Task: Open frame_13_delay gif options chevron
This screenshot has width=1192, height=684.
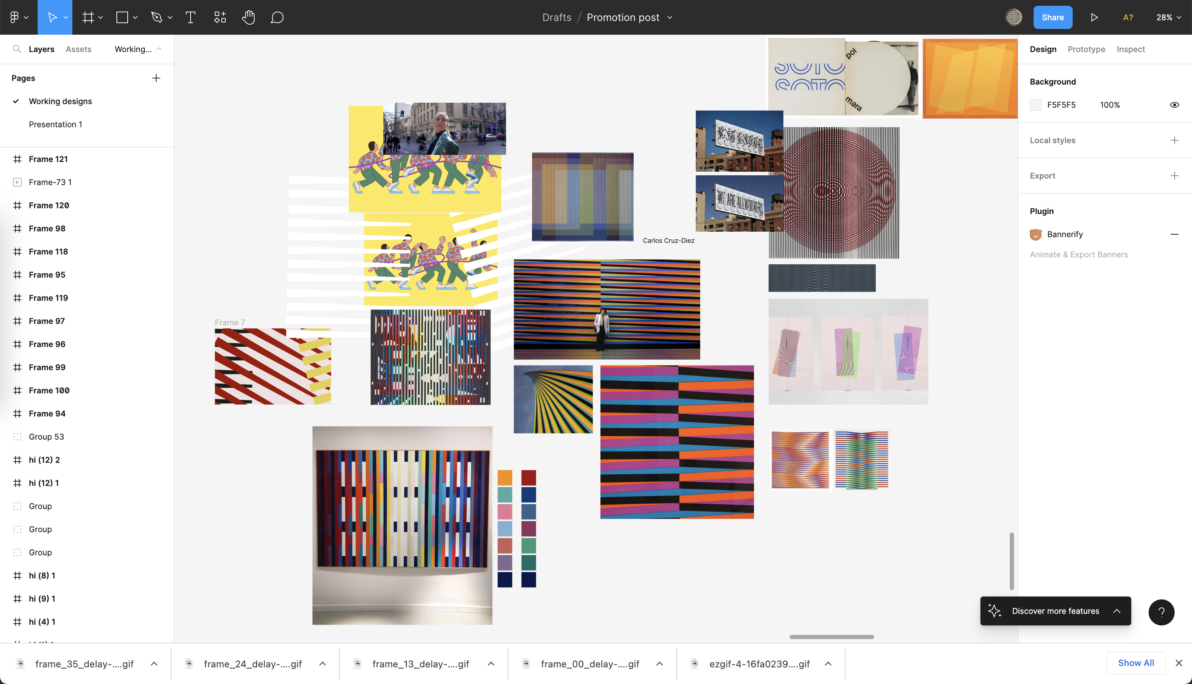Action: point(491,664)
